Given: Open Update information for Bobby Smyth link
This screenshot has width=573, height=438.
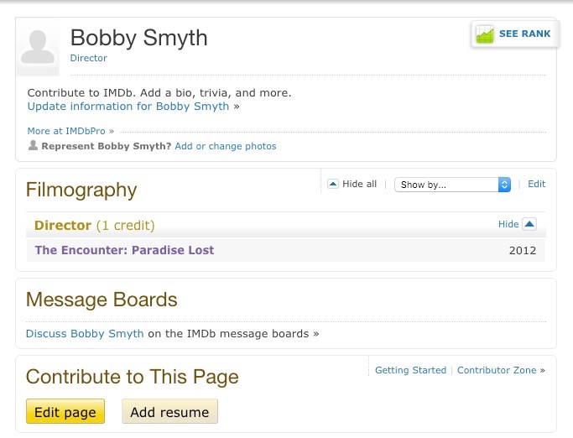Looking at the screenshot, I should click(128, 107).
